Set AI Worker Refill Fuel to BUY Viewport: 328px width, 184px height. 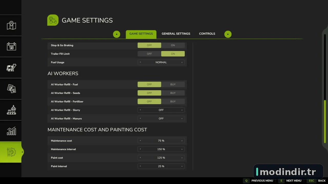(x=173, y=84)
